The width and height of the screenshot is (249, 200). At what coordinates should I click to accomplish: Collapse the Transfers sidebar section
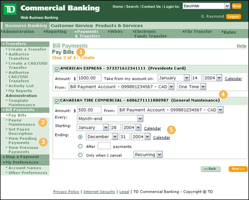tap(25, 44)
